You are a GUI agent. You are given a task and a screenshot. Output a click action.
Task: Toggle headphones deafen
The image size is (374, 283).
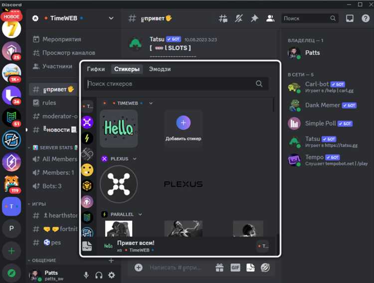(x=99, y=275)
